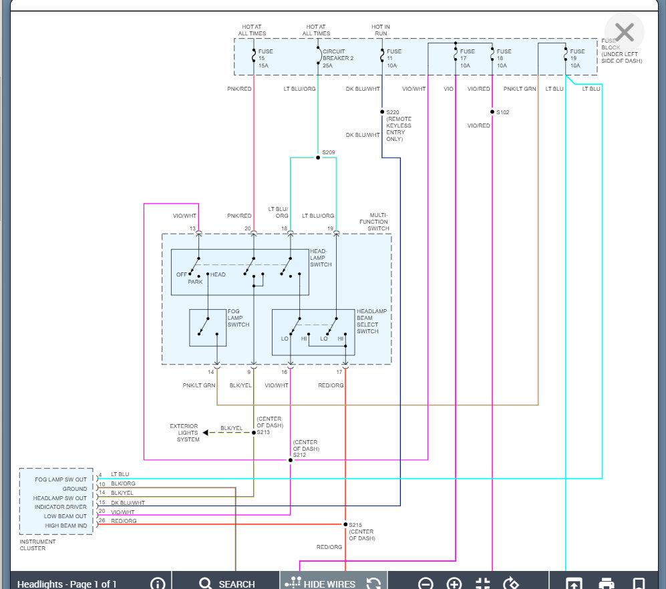Select the cyan LT BLU wire from Fuse 19

(x=566, y=323)
